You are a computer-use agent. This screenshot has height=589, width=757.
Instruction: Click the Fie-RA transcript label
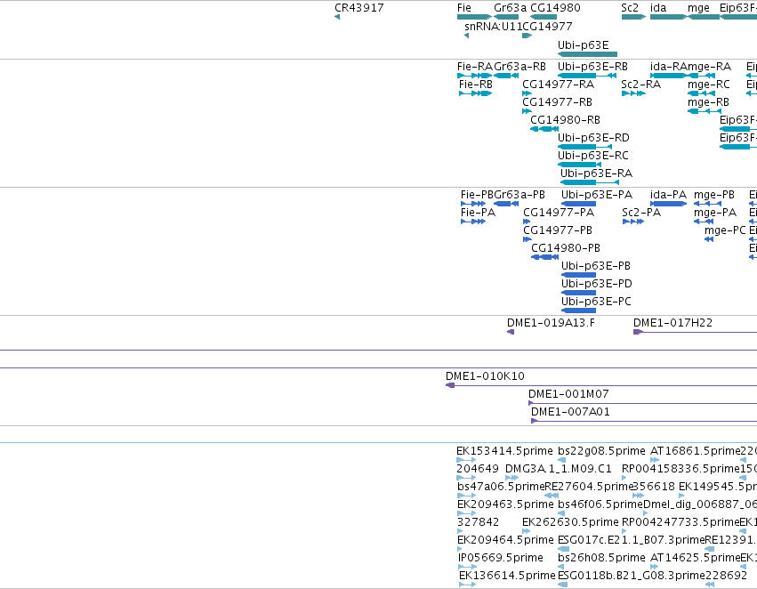tap(475, 67)
